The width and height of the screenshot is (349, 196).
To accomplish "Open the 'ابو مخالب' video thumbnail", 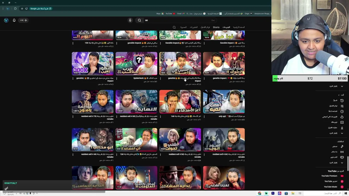I will click(x=92, y=140).
